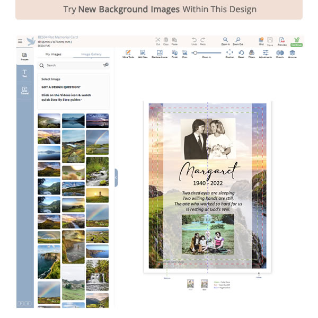Click the Cut scissors icon
Viewport: 318px width, 318px height.
pos(157,40)
